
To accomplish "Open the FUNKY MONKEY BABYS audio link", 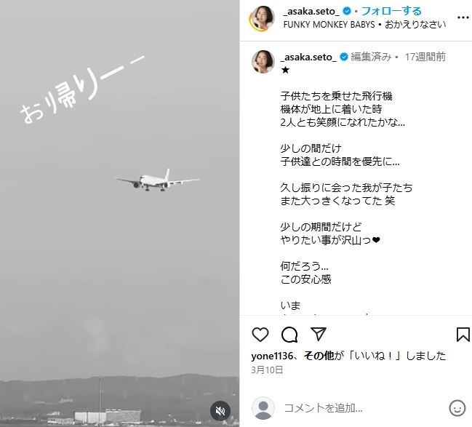I will pyautogui.click(x=329, y=25).
